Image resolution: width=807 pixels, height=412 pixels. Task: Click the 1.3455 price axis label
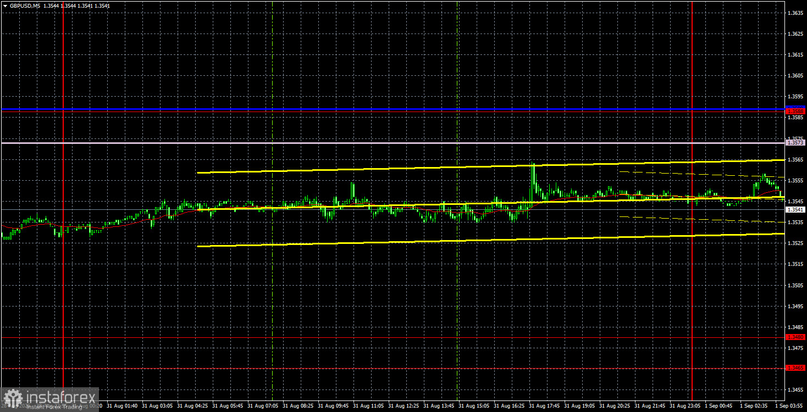pyautogui.click(x=795, y=390)
